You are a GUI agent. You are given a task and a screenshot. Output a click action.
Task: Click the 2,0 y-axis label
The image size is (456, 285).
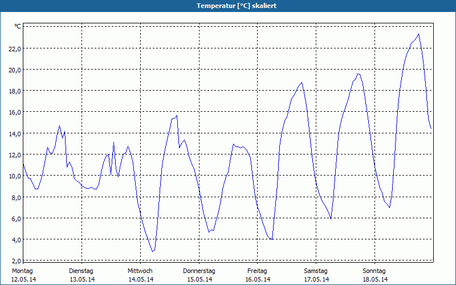[x=16, y=260]
